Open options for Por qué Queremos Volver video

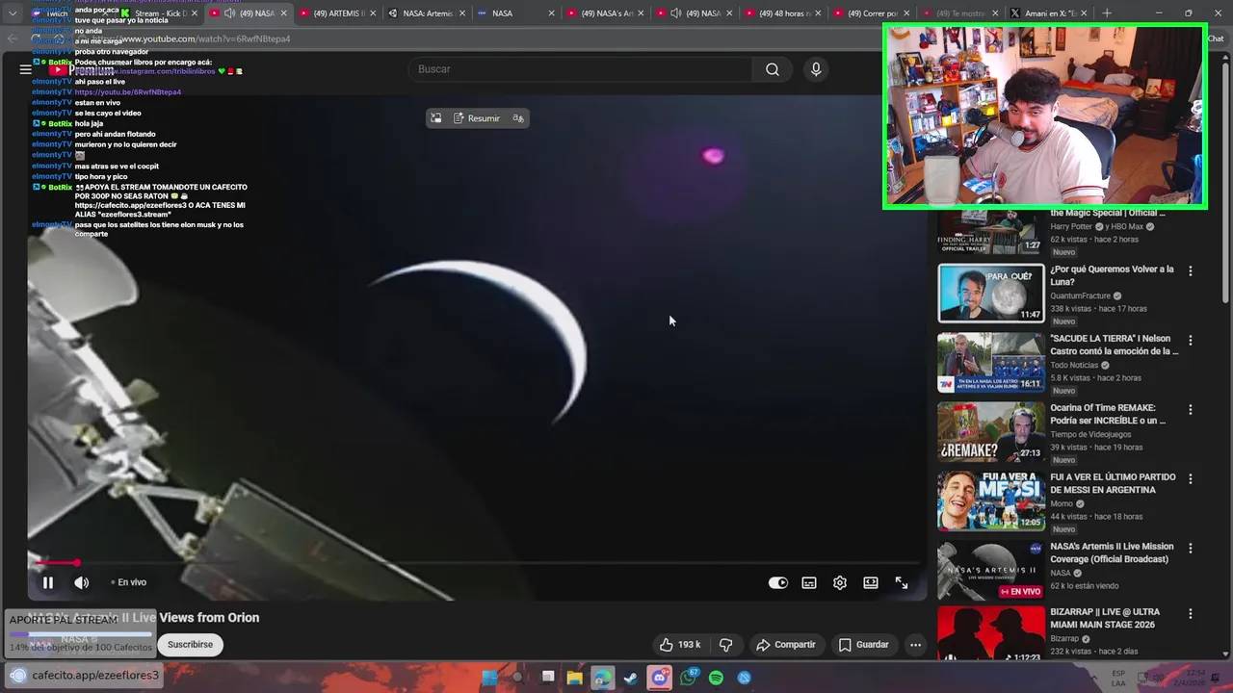pos(1190,271)
